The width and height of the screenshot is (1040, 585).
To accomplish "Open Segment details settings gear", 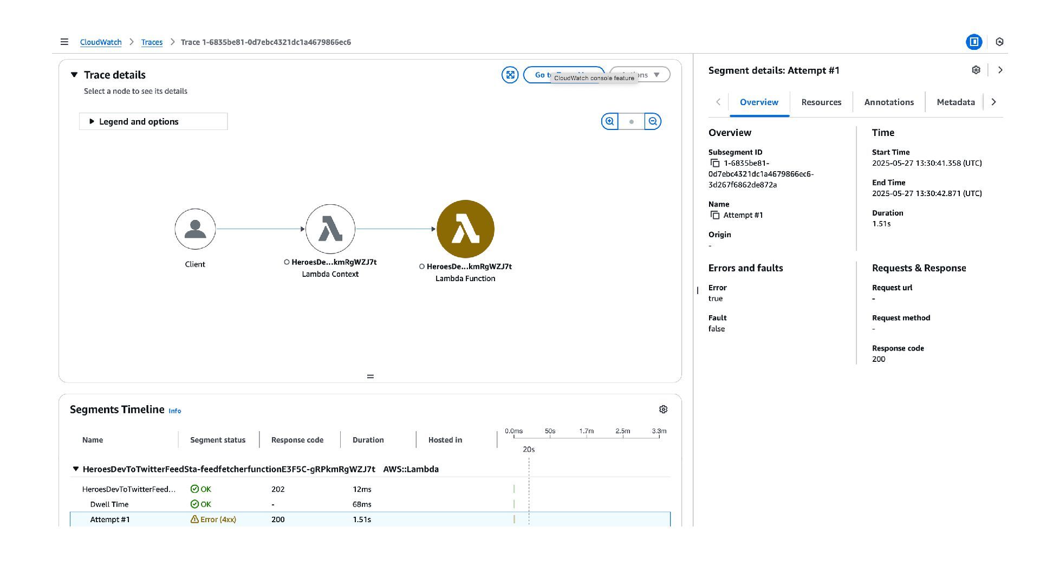I will point(976,70).
